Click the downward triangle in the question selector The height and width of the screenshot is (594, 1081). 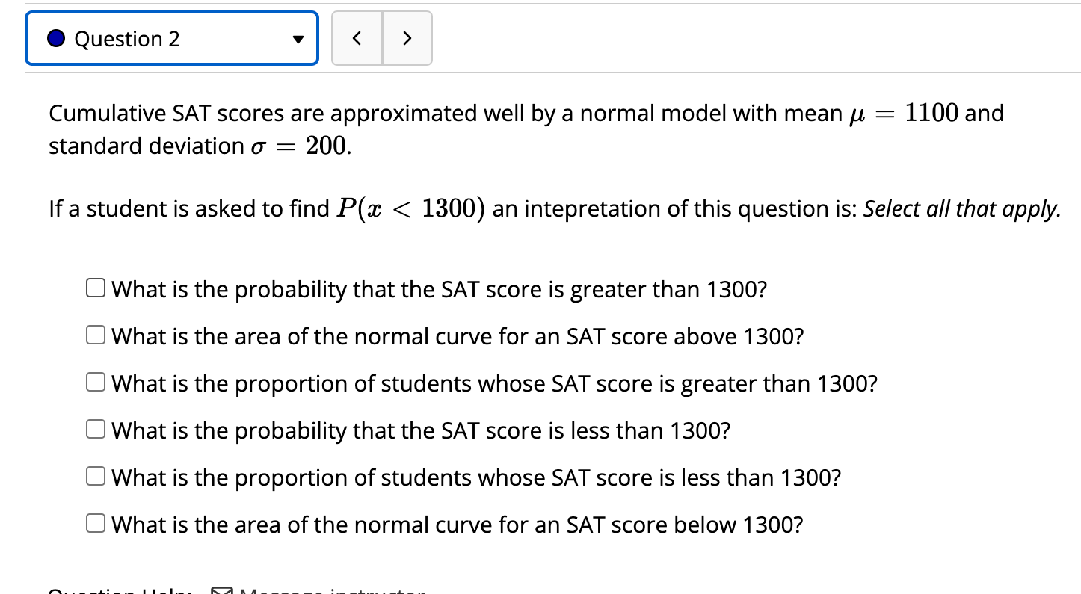pyautogui.click(x=298, y=39)
